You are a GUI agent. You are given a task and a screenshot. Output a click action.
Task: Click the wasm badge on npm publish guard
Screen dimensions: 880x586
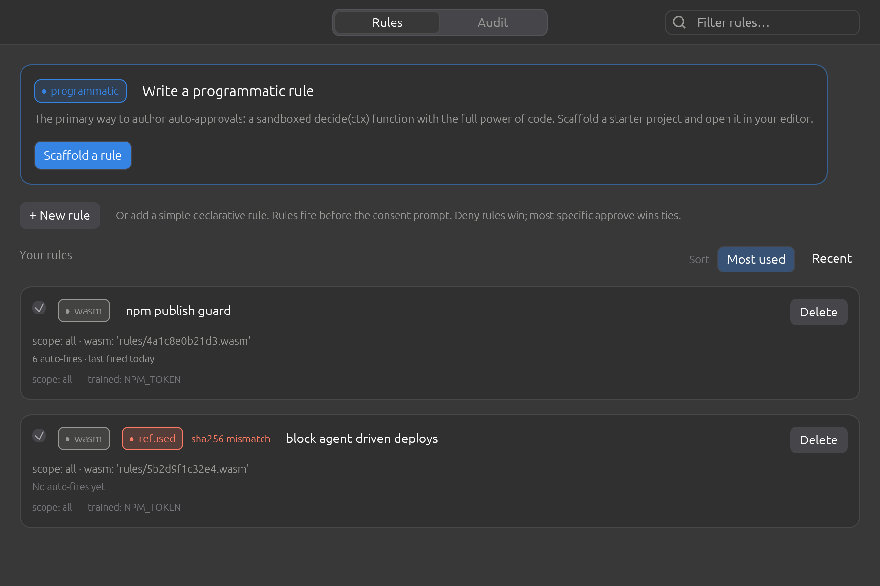84,311
